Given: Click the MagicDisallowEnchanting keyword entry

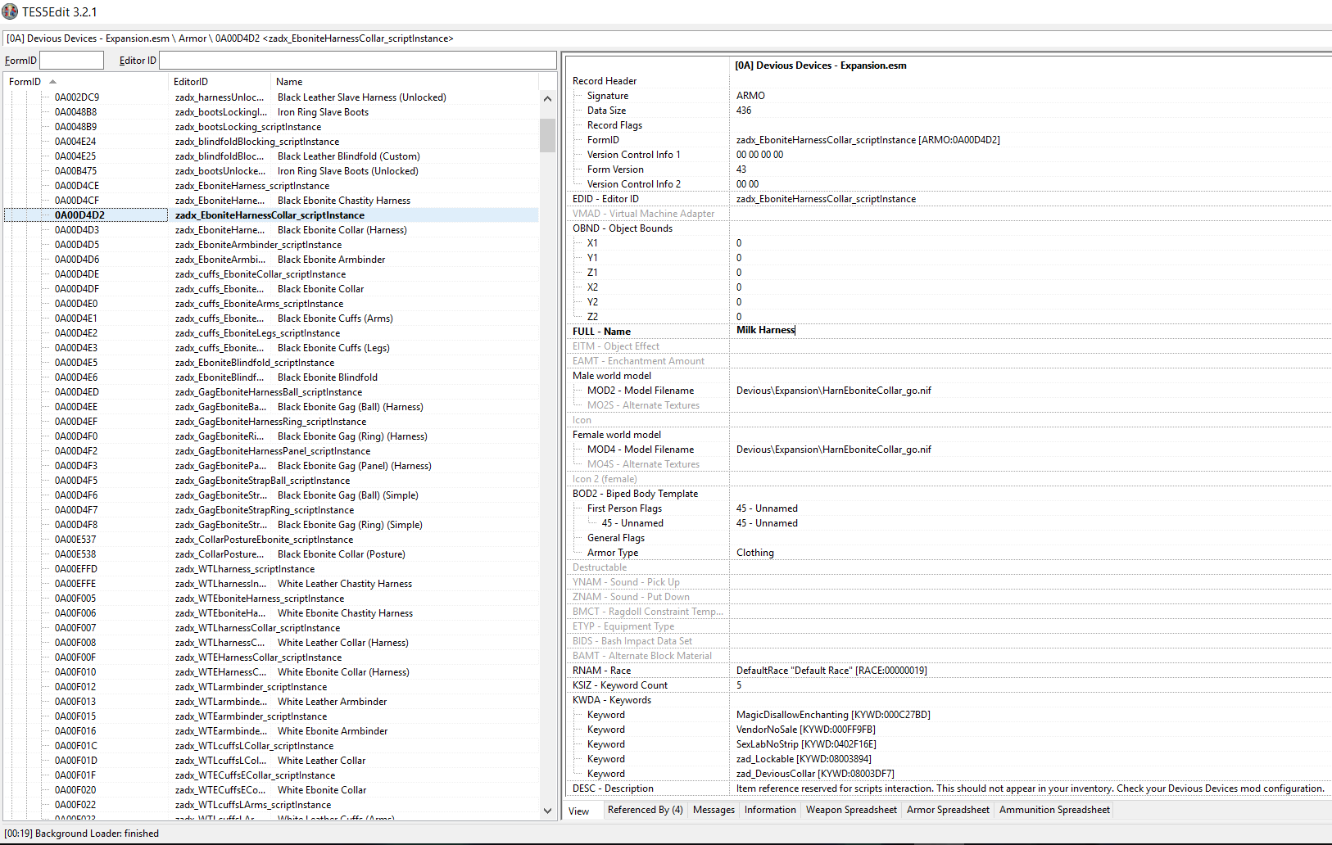Looking at the screenshot, I should point(833,715).
